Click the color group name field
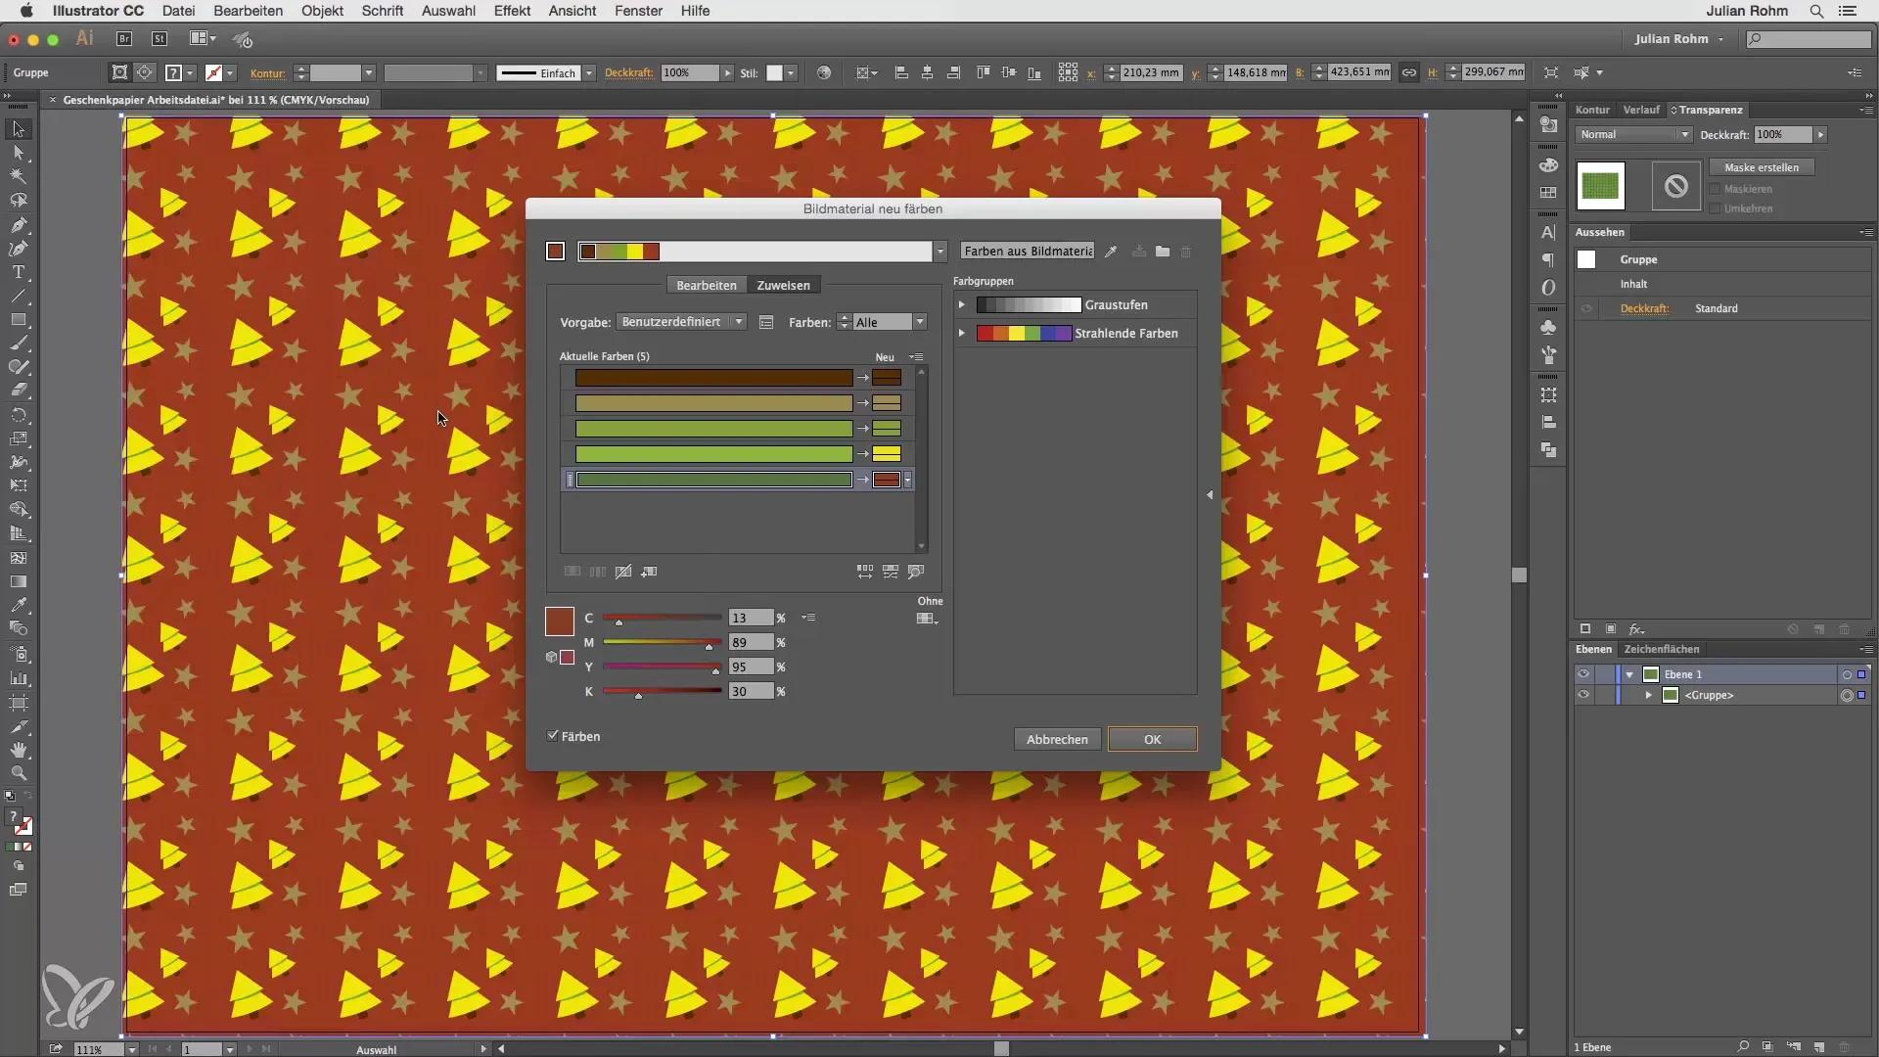 pos(1028,252)
